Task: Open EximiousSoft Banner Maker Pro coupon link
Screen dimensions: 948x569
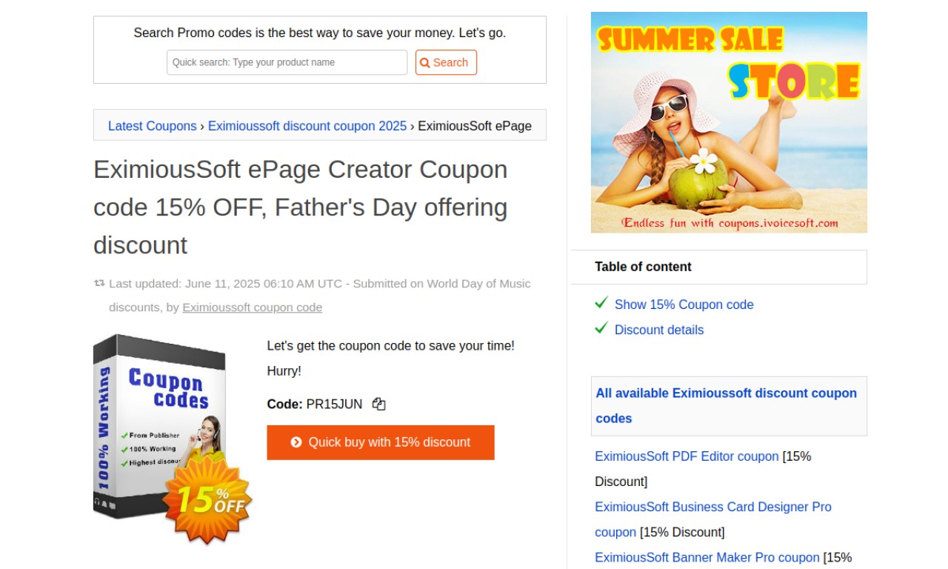Action: pyautogui.click(x=707, y=557)
